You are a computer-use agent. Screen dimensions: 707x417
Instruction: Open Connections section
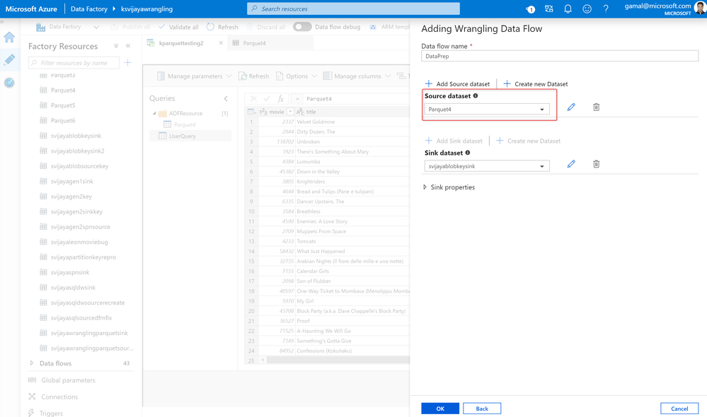(x=59, y=397)
